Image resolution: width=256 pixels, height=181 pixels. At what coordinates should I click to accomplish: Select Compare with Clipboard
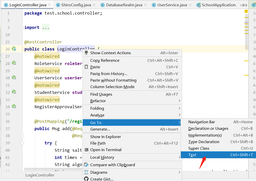(x=132, y=165)
